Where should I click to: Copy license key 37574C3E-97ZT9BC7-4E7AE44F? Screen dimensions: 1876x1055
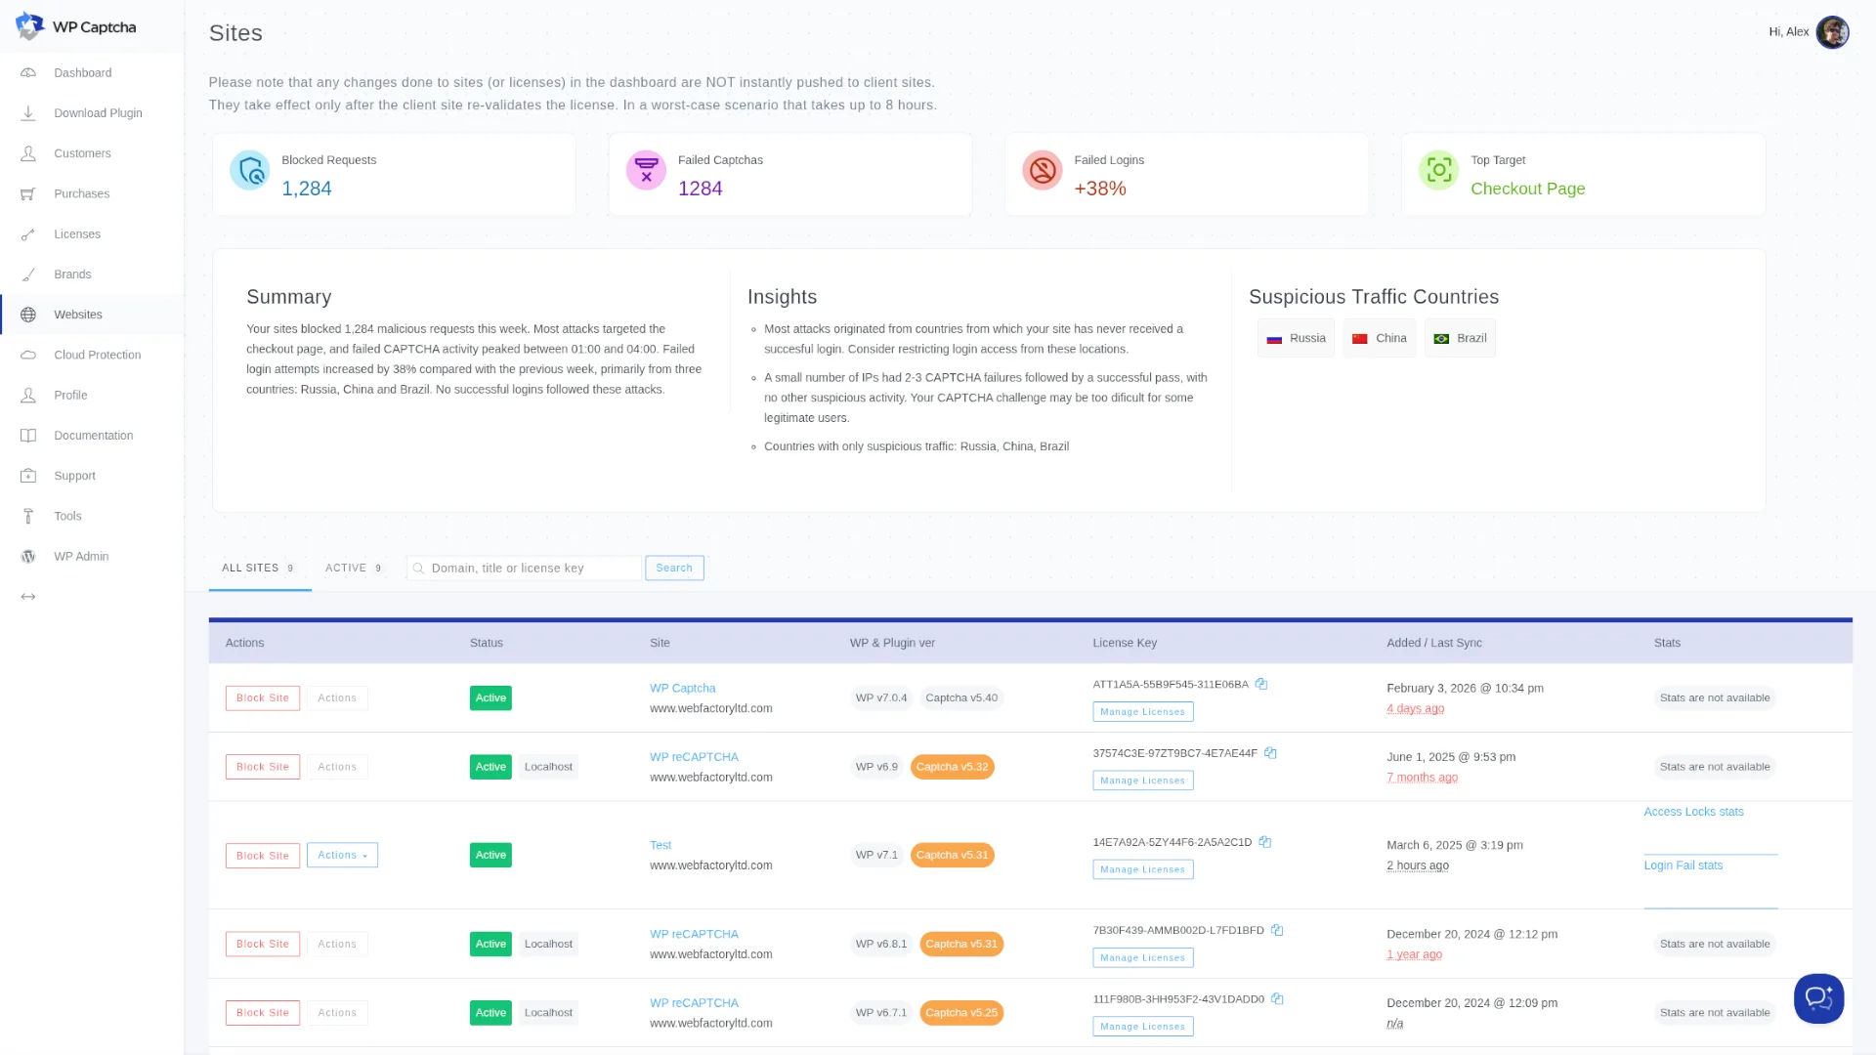coord(1270,753)
